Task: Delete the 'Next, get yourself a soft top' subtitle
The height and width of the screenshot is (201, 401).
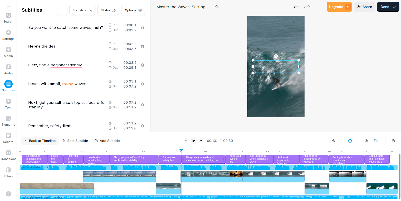Action: (x=142, y=105)
